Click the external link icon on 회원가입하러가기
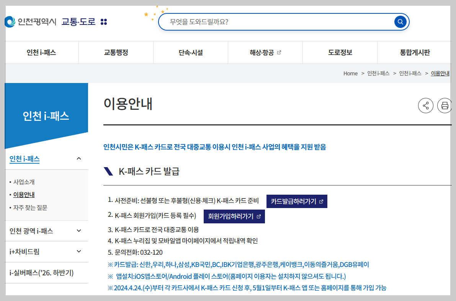Viewport: 456px width, 301px height. (x=259, y=216)
